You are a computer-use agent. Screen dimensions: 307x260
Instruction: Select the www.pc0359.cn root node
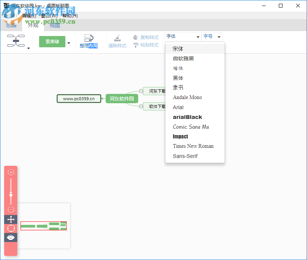click(79, 98)
